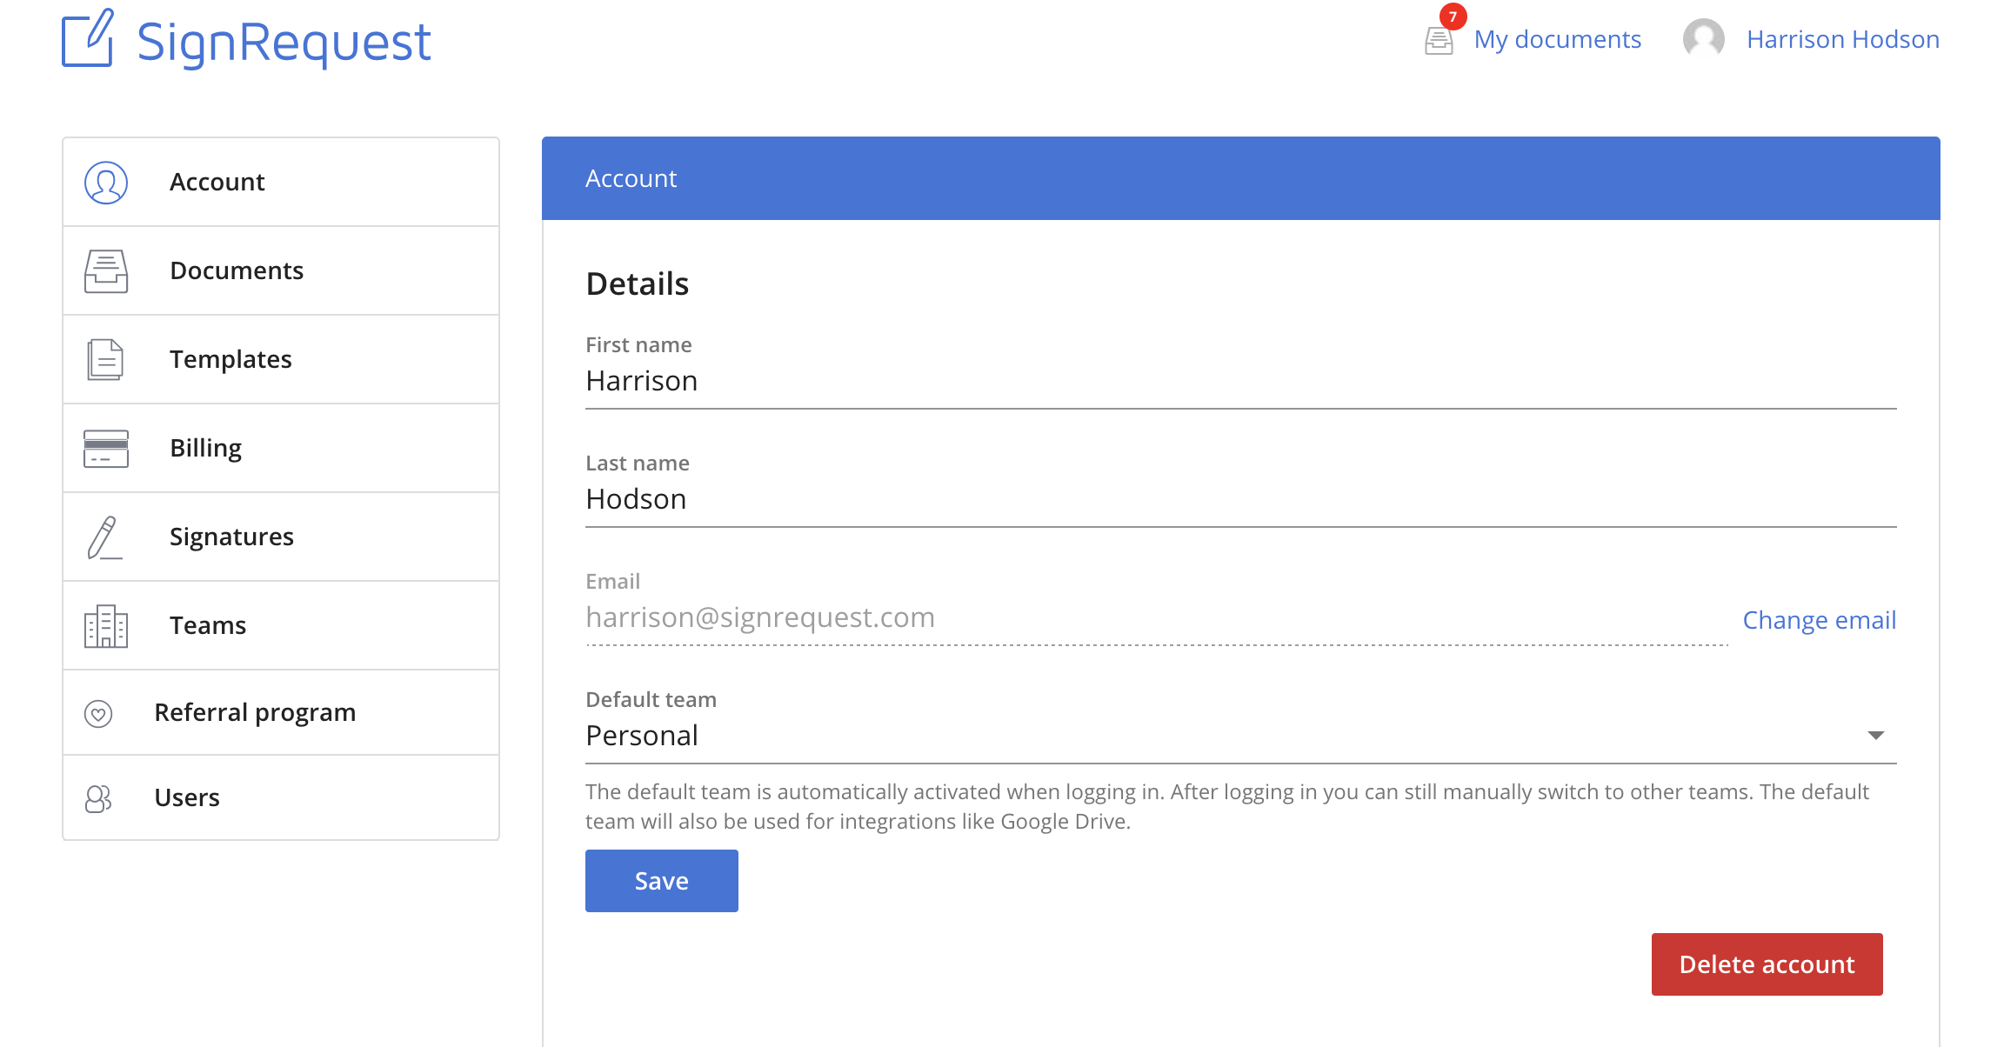The image size is (2004, 1047).
Task: Click the disabled Email field
Action: coord(1157,618)
